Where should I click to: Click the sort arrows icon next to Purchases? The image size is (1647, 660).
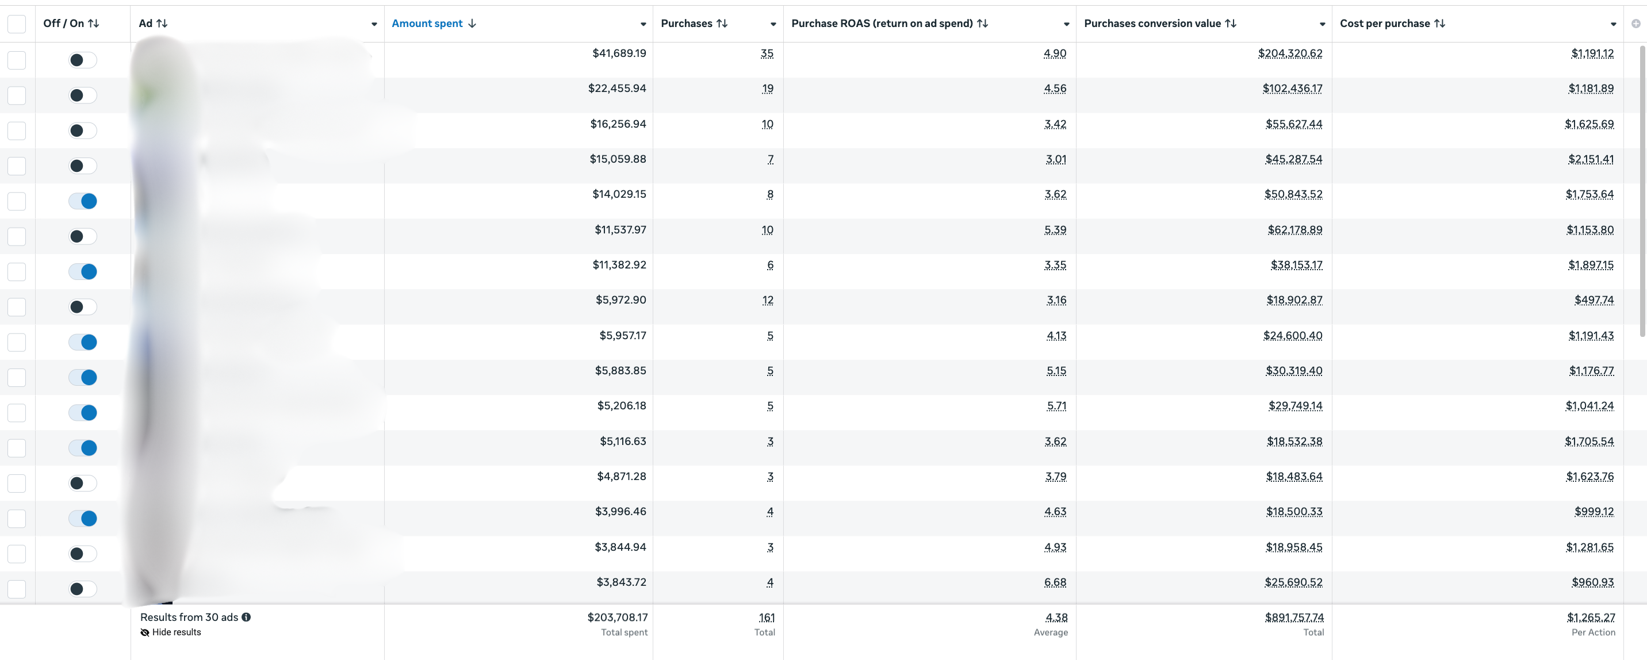(722, 24)
